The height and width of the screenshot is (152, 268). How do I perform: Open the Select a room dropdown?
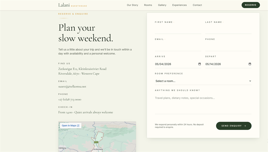pyautogui.click(x=203, y=81)
